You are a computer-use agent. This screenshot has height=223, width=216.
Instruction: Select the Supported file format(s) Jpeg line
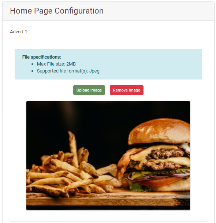point(68,71)
